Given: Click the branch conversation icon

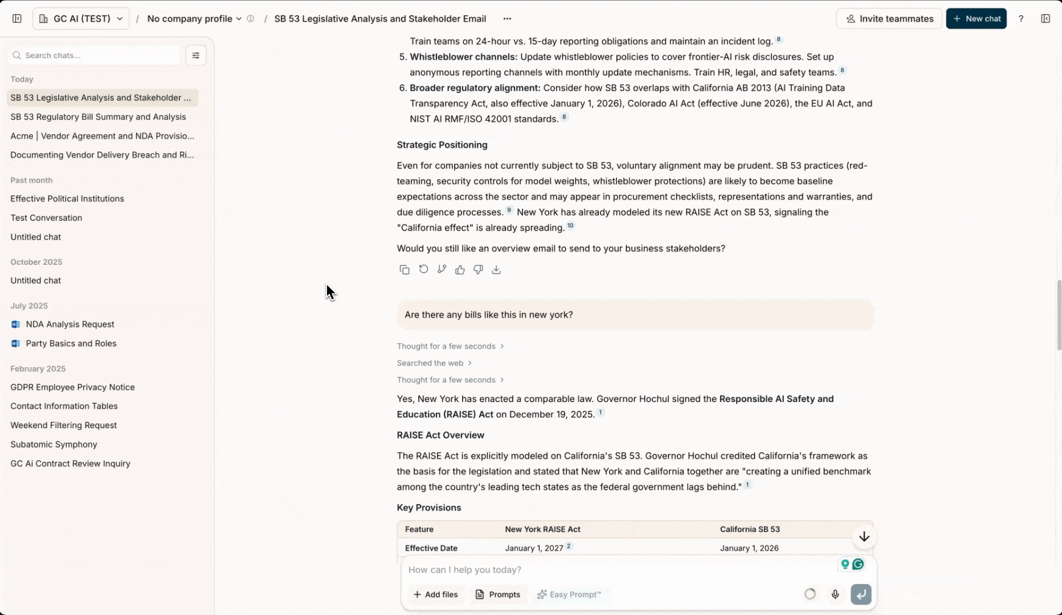Looking at the screenshot, I should tap(442, 269).
